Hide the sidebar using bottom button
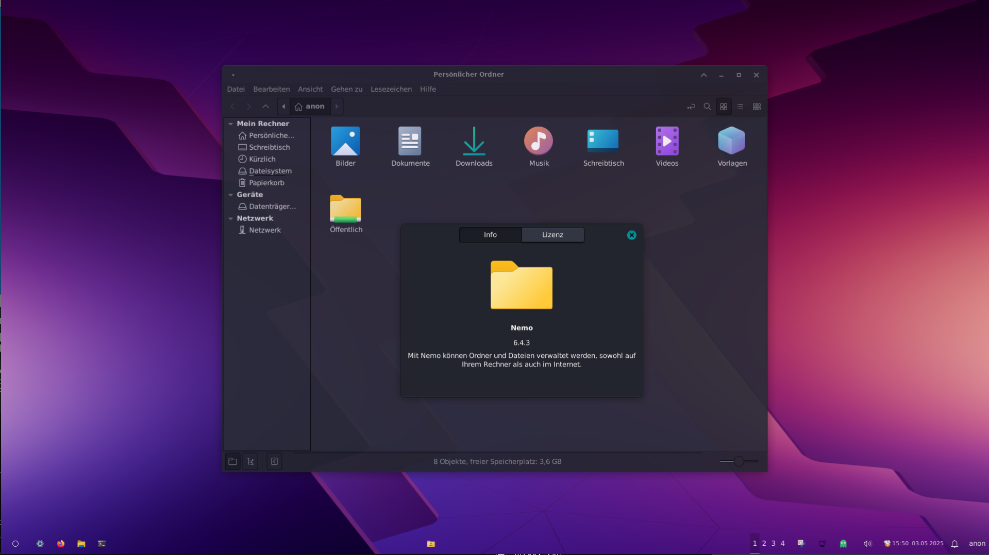This screenshot has width=989, height=555. tap(274, 461)
